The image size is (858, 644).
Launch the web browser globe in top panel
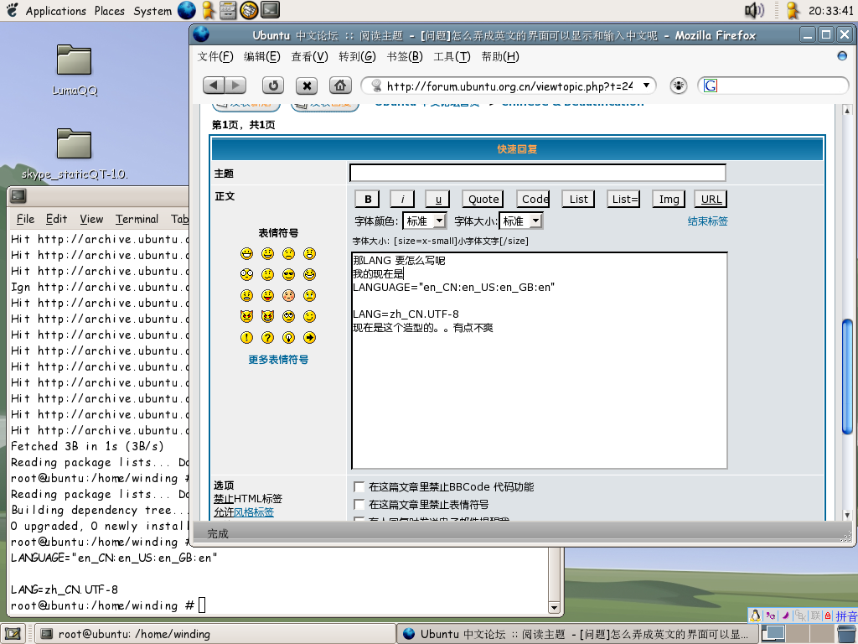coord(187,10)
